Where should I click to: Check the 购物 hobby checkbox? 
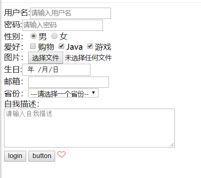coord(33,46)
